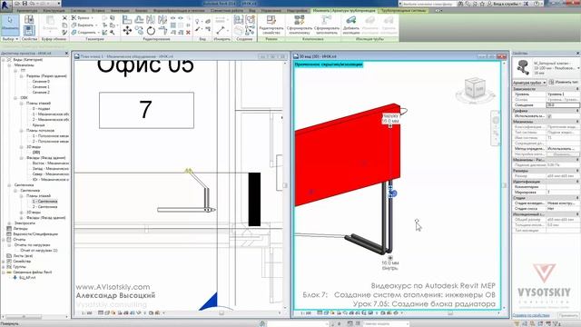Expand the Семейства tree node
This screenshot has width=581, height=327.
pyautogui.click(x=4, y=261)
